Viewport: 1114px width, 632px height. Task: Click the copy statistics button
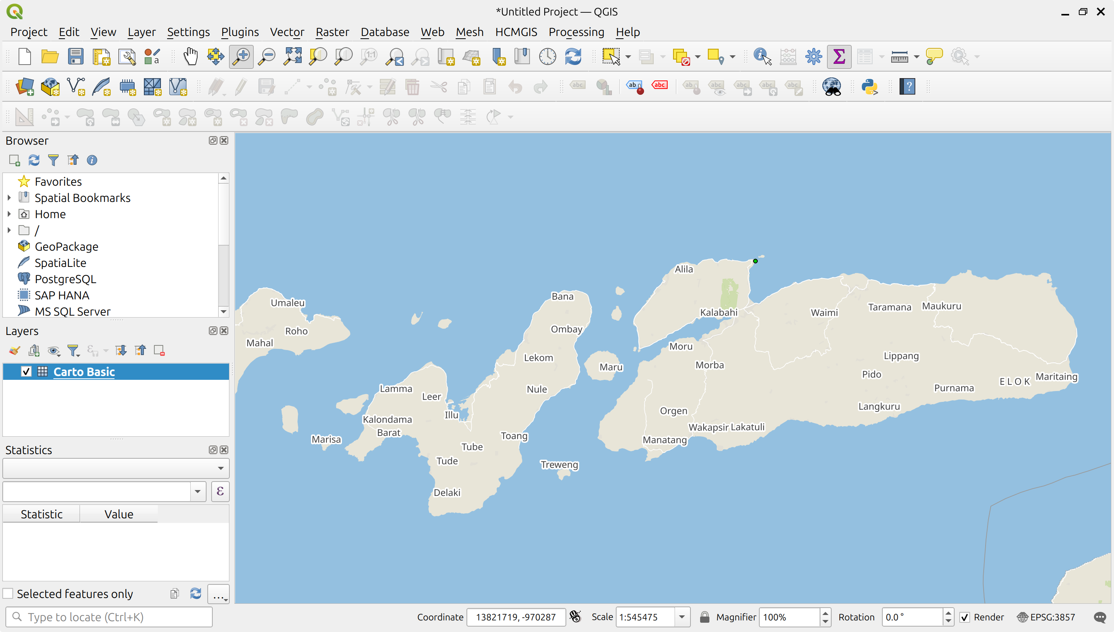pos(174,593)
